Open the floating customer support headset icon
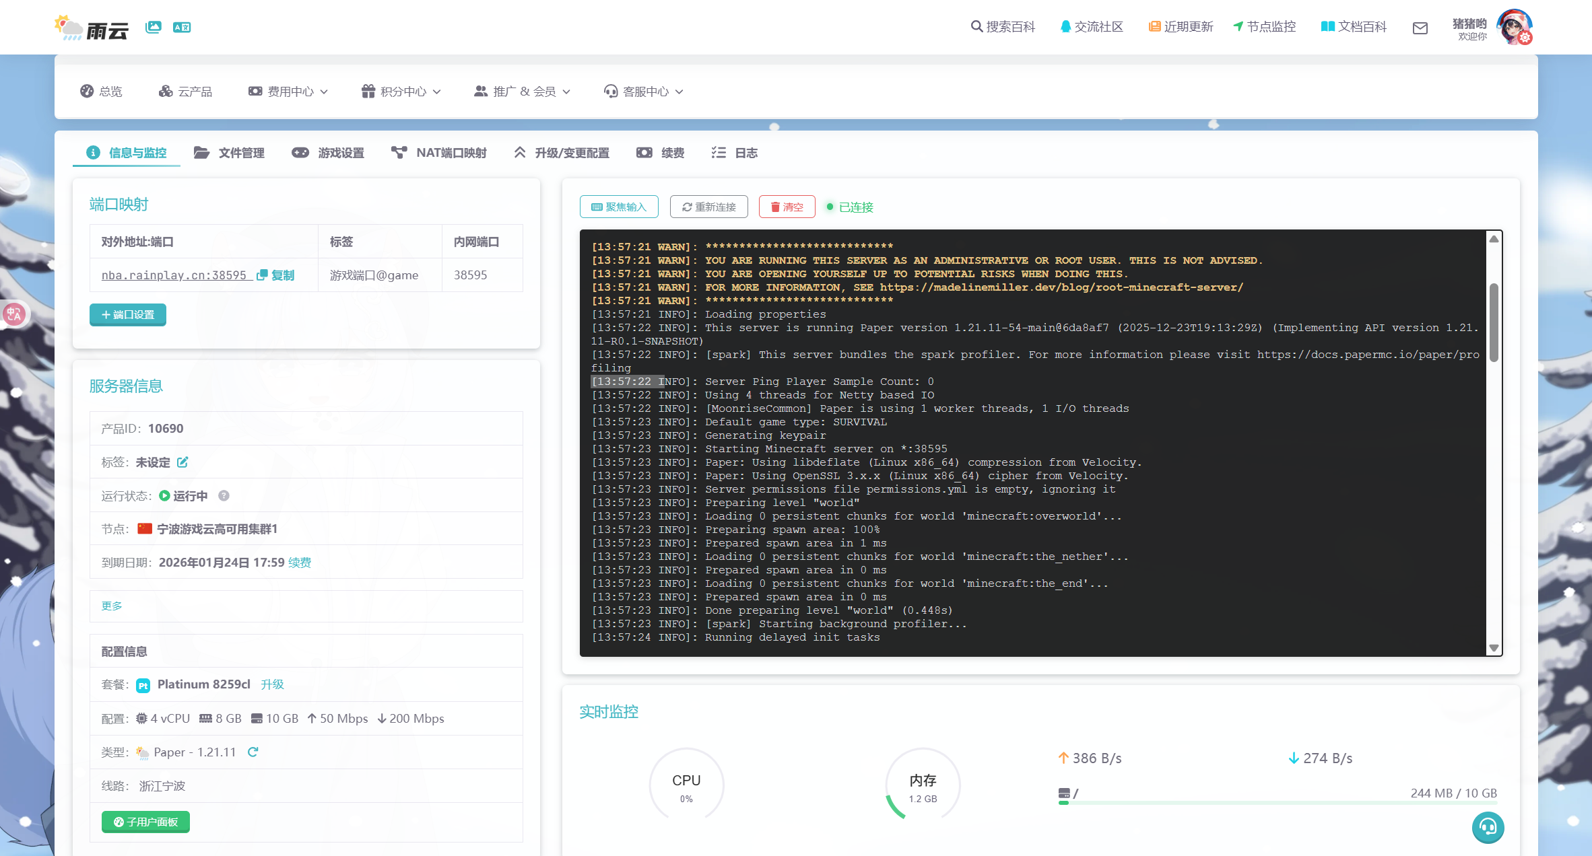 coord(1488,827)
